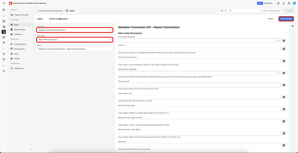This screenshot has width=298, height=153.
Task: Open data element picker for plain Restricted Data Usage
Action: pyautogui.click(x=284, y=109)
